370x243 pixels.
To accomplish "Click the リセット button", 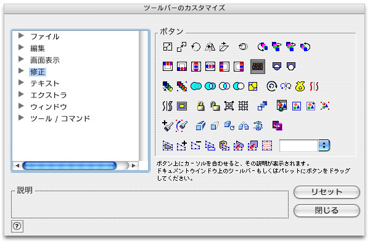I will tap(327, 192).
